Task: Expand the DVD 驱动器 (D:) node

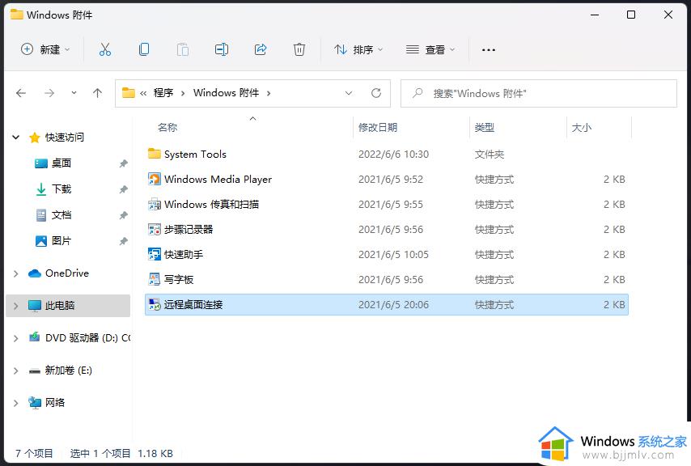Action: tap(16, 338)
